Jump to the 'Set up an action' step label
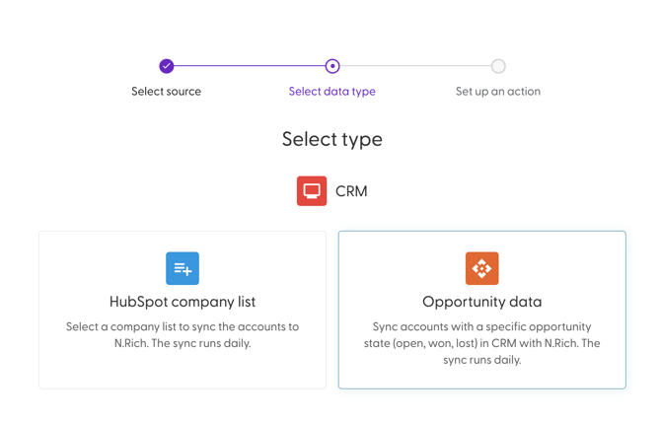Image resolution: width=661 pixels, height=422 pixels. tap(498, 92)
